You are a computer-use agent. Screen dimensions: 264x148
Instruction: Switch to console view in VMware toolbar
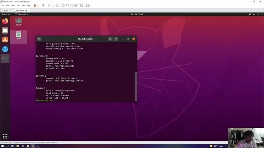[67, 5]
